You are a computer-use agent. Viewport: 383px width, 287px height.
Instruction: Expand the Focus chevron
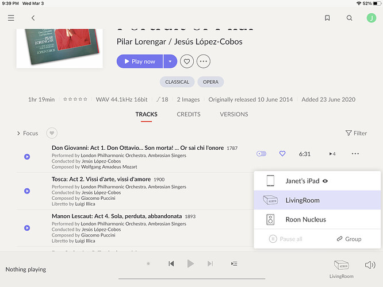(18, 133)
